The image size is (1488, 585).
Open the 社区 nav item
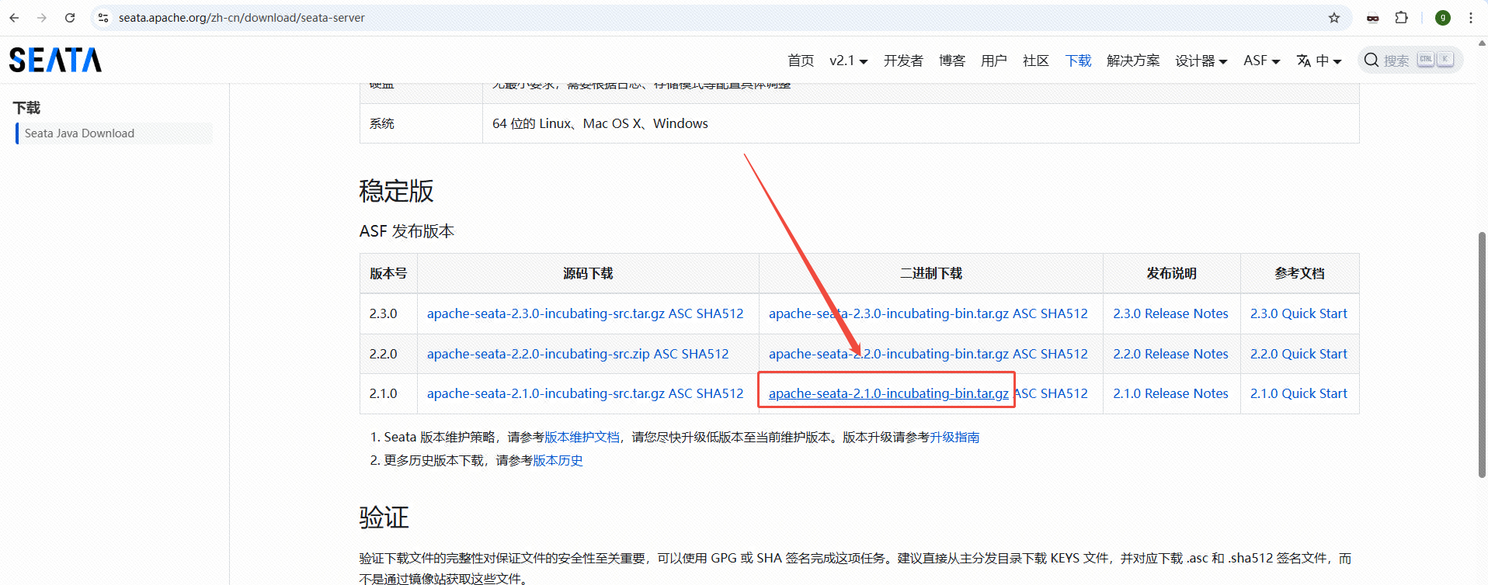coord(1035,61)
